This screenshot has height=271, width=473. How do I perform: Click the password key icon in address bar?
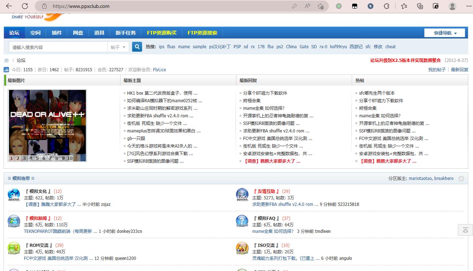(294, 6)
